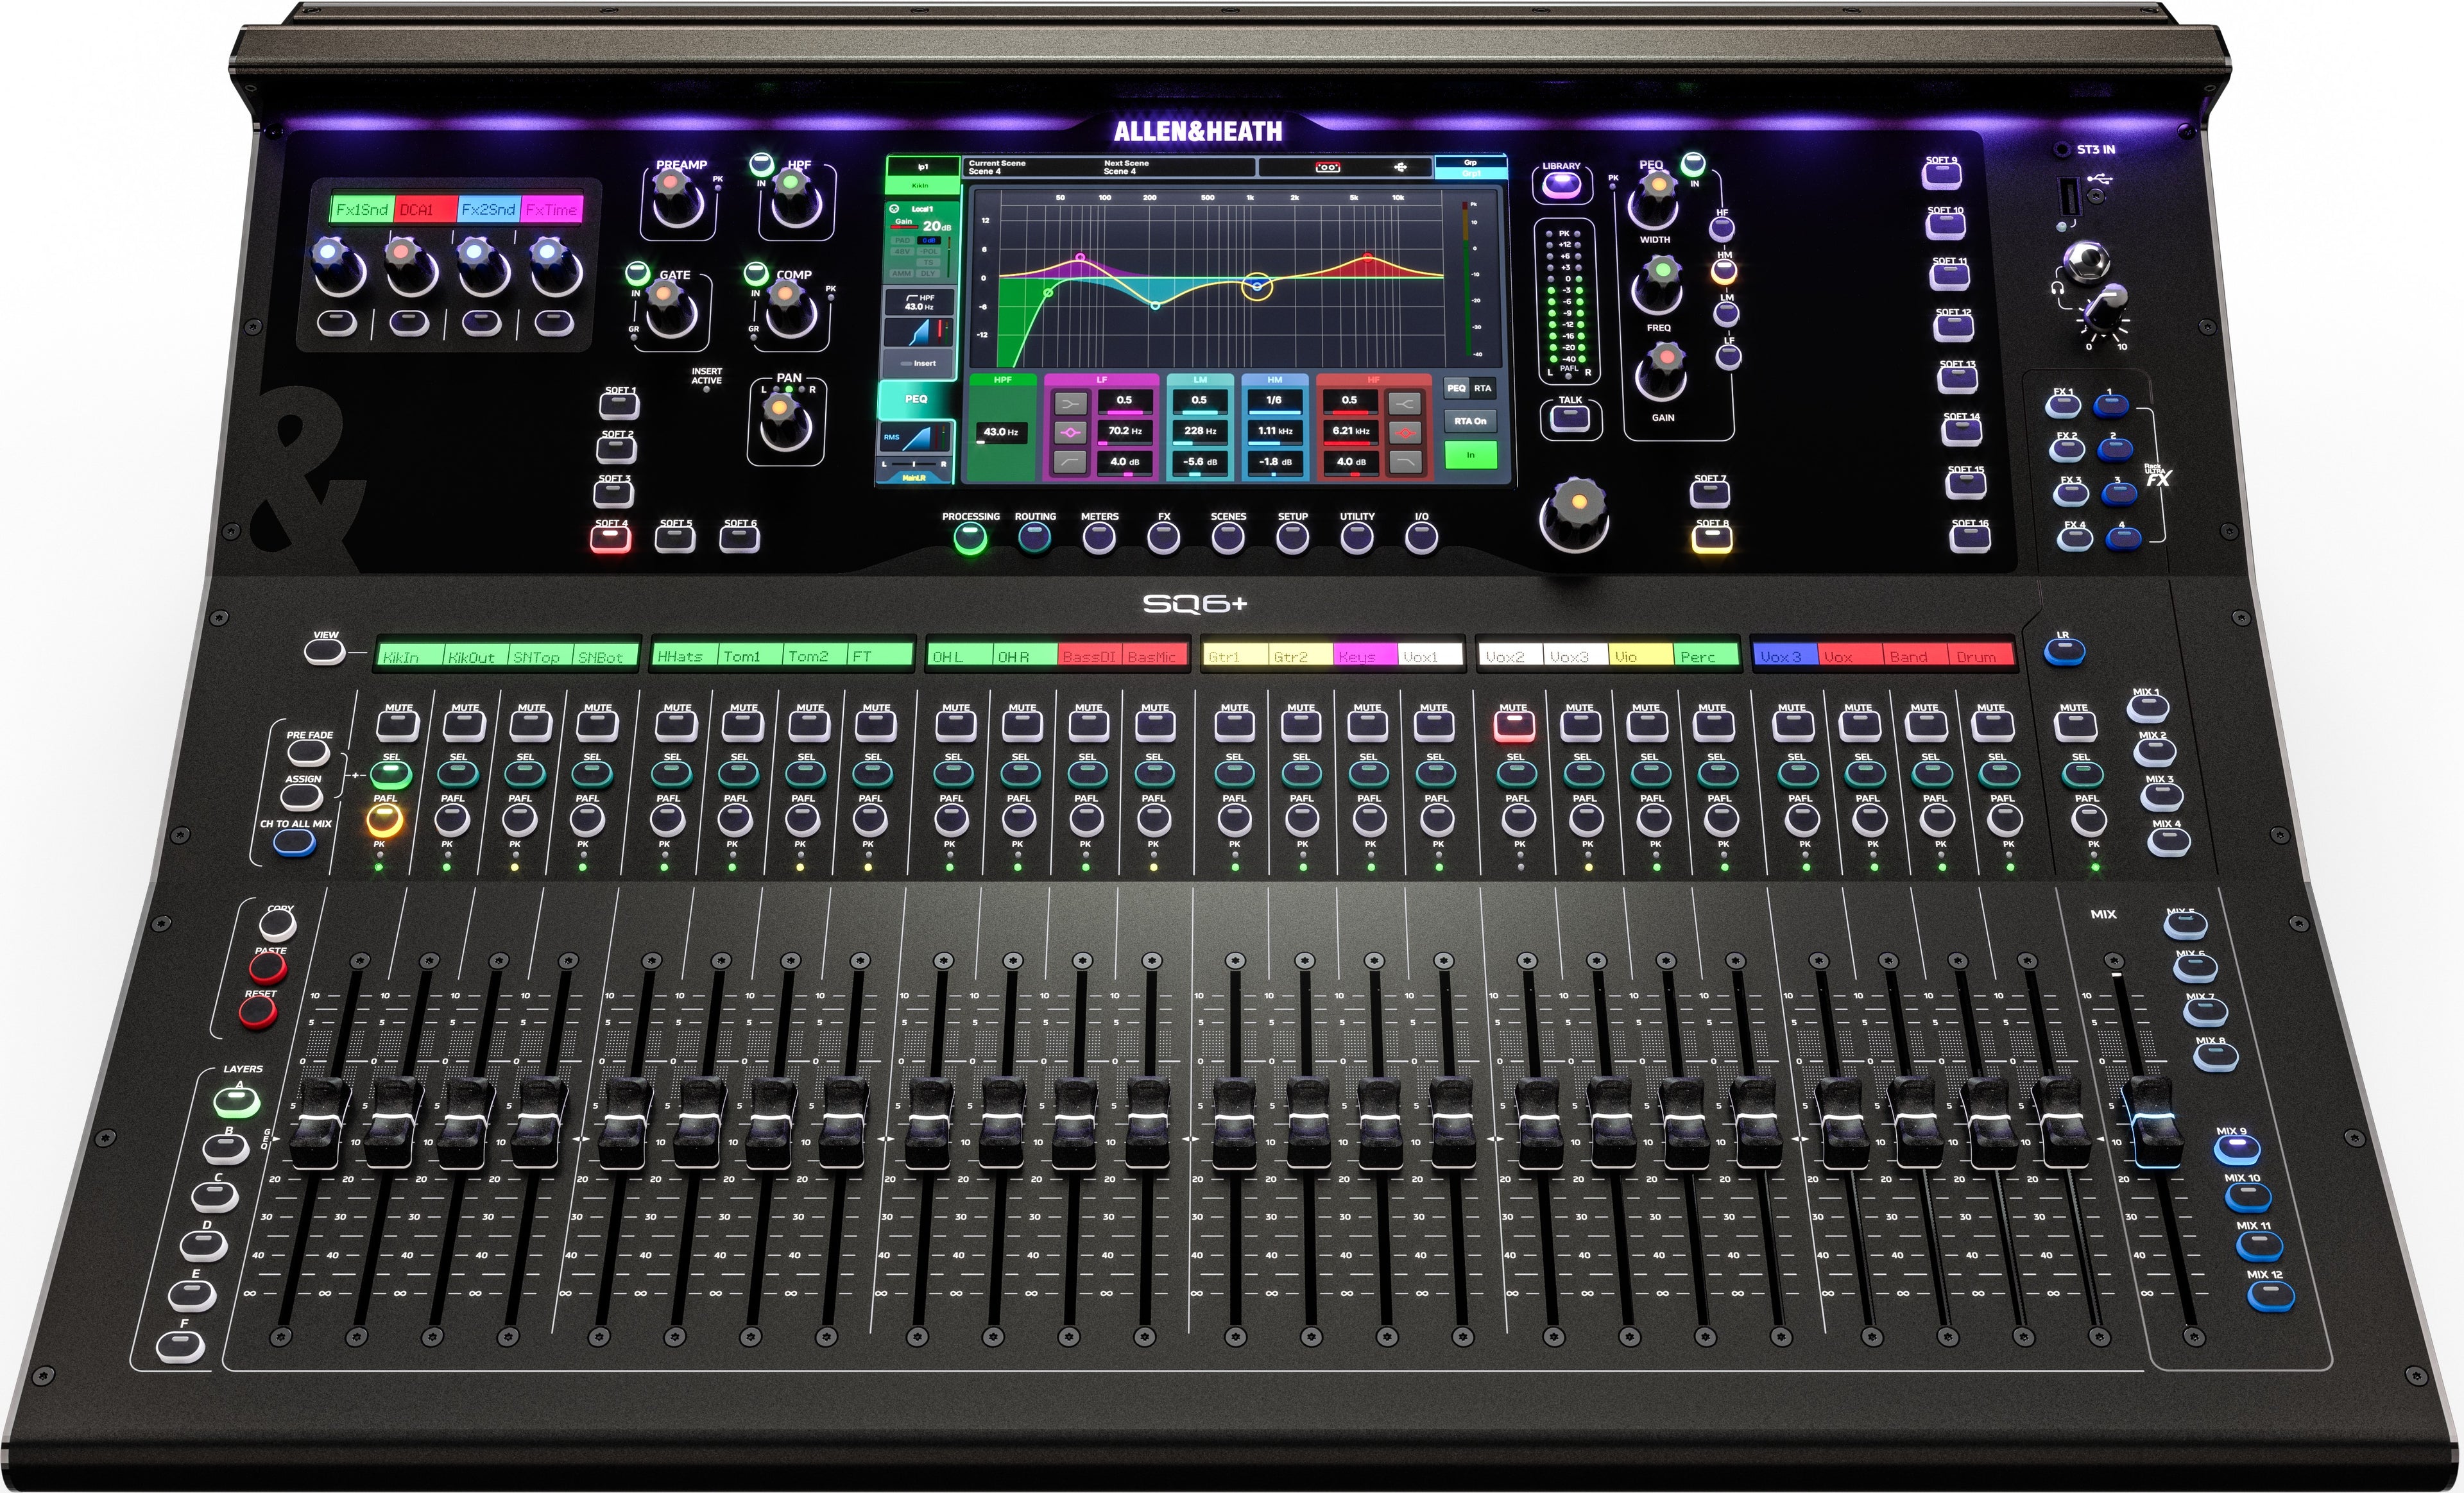Open the SCENES screen key
2464x1493 pixels.
pyautogui.click(x=1228, y=538)
